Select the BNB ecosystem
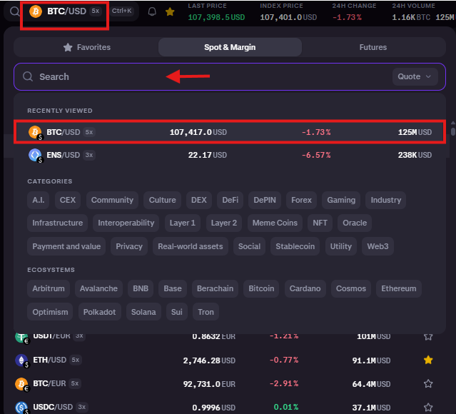 pos(141,288)
